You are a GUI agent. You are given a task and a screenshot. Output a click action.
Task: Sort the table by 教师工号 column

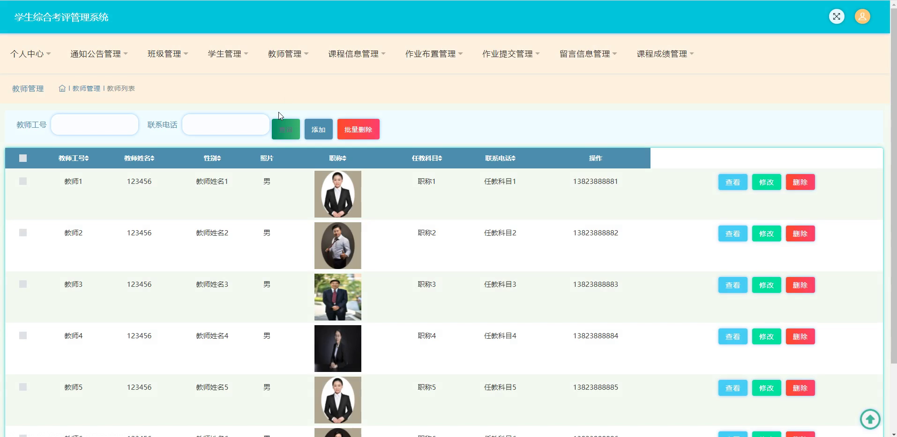[x=74, y=158]
